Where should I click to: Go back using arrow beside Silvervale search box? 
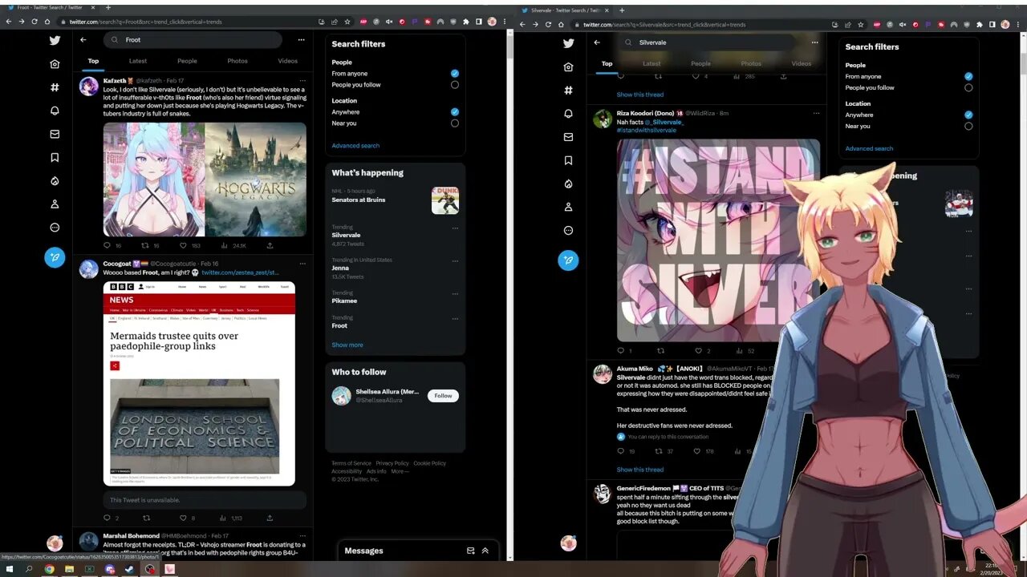click(x=596, y=42)
